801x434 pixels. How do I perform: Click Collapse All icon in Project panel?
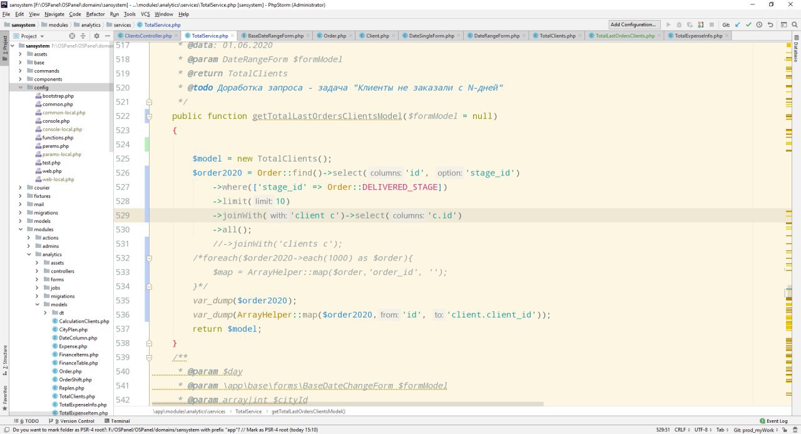[82, 36]
